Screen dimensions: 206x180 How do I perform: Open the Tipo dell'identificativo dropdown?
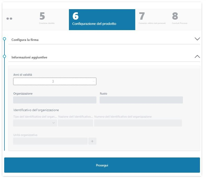pos(35,123)
